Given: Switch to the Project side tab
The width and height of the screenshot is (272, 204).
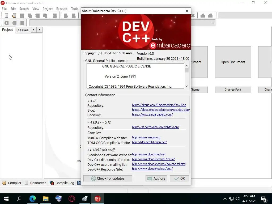Looking at the screenshot, I should (x=7, y=30).
